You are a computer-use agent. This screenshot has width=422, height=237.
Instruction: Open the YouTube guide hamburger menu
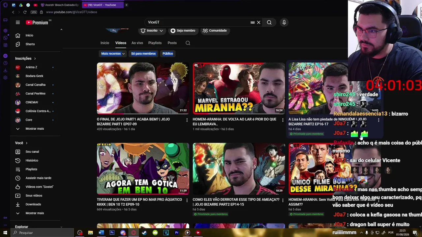(x=18, y=22)
